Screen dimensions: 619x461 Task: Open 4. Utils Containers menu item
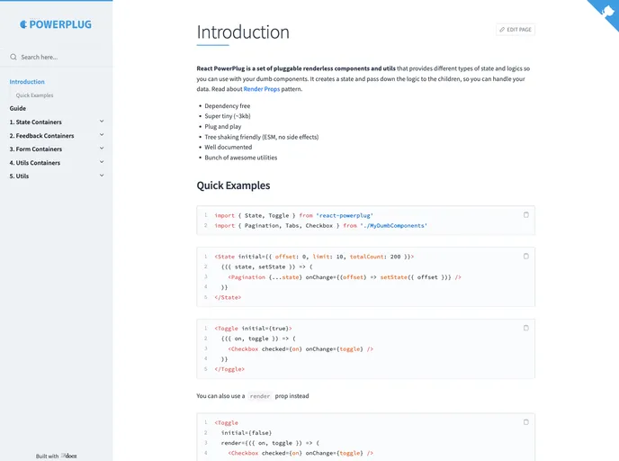35,163
